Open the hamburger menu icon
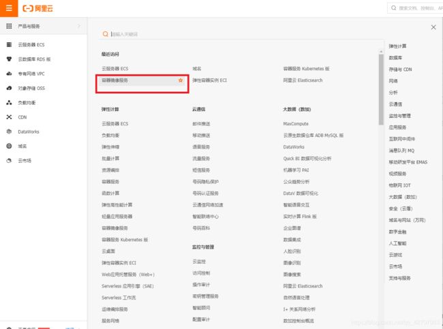The height and width of the screenshot is (329, 443). pos(9,8)
